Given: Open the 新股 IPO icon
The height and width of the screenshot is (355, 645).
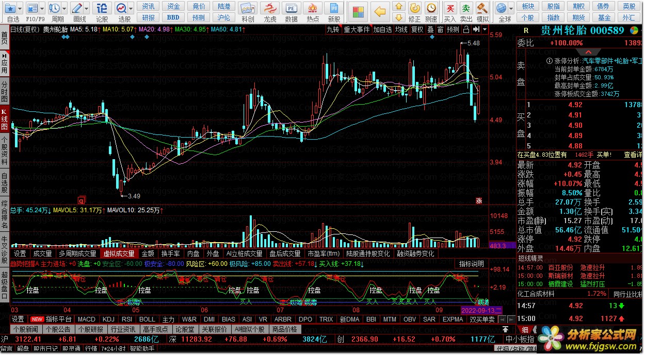Looking at the screenshot, I should pos(334,9).
